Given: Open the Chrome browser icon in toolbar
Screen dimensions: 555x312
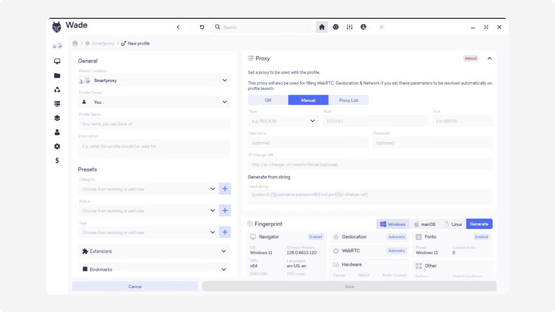Looking at the screenshot, I should click(x=336, y=27).
